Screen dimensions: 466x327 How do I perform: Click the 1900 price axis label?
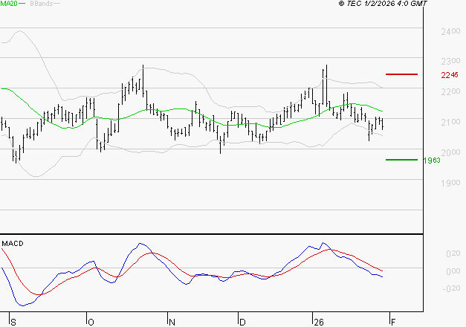tap(450, 183)
